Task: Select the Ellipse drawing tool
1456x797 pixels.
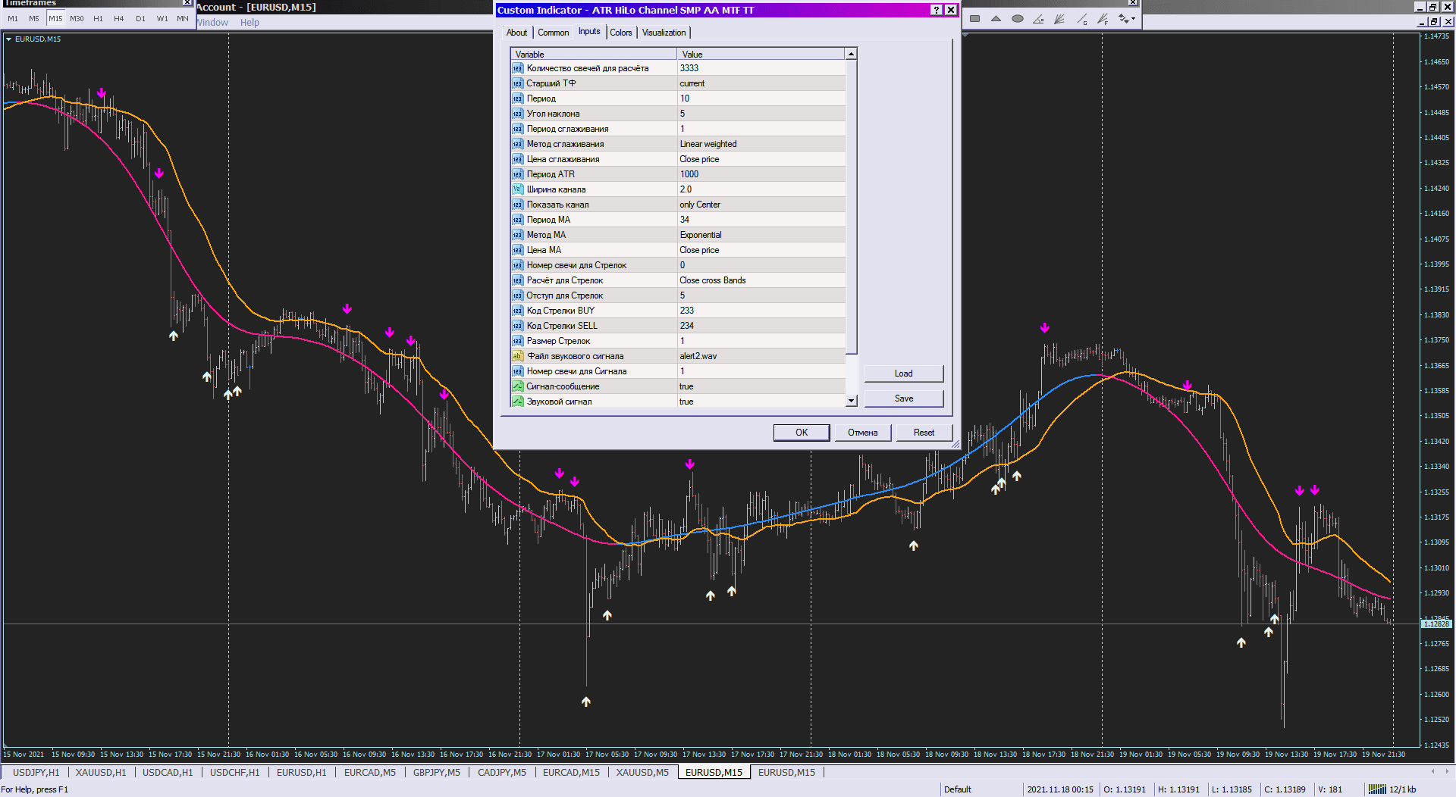Action: pyautogui.click(x=1017, y=19)
